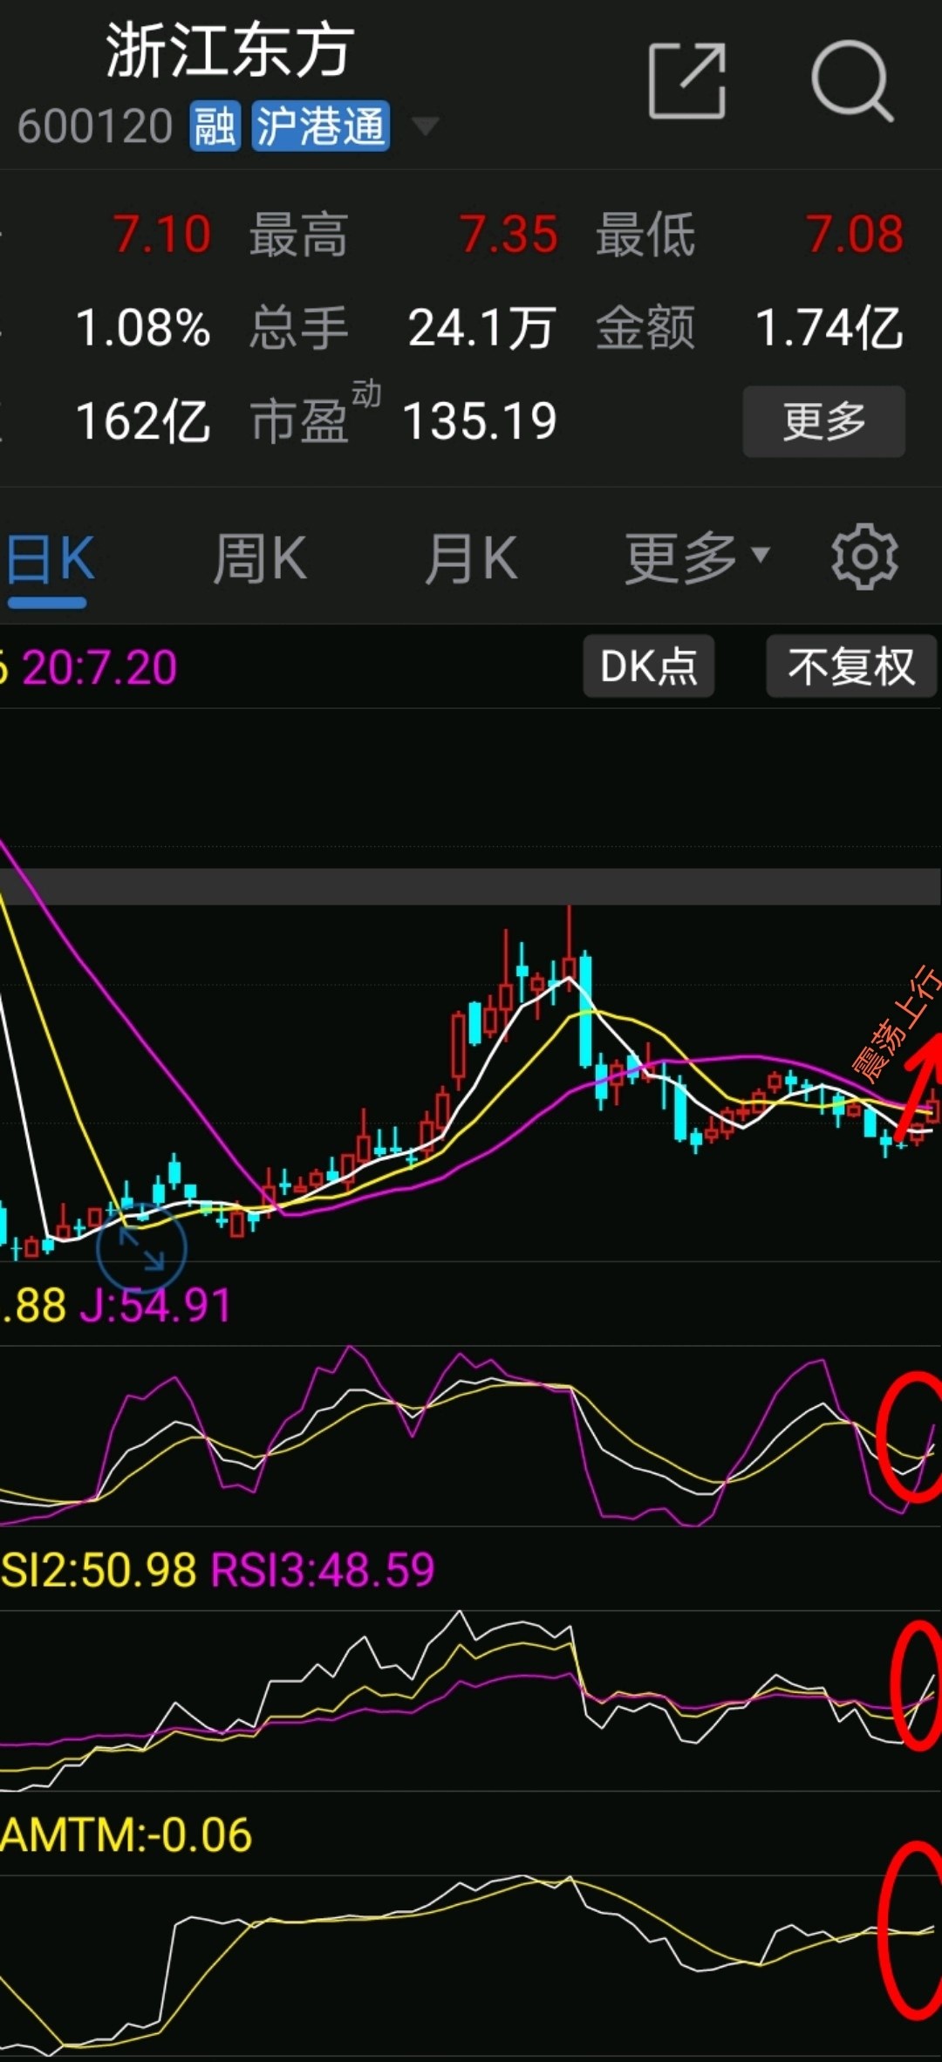Viewport: 942px width, 2062px height.
Task: Tap the 更多 quote details button
Action: tap(823, 421)
